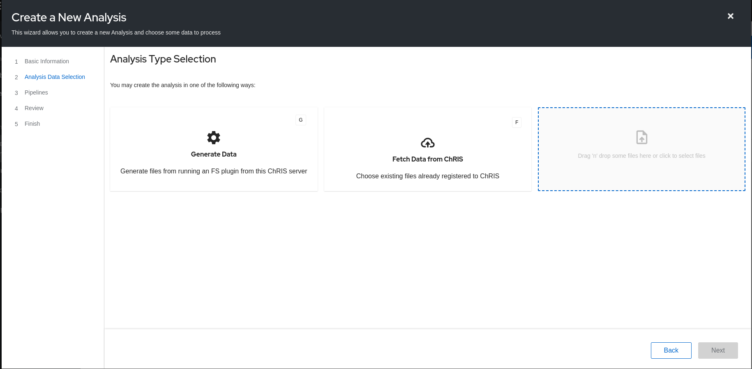Click 'Drag 'n' drop some files here' text

641,156
